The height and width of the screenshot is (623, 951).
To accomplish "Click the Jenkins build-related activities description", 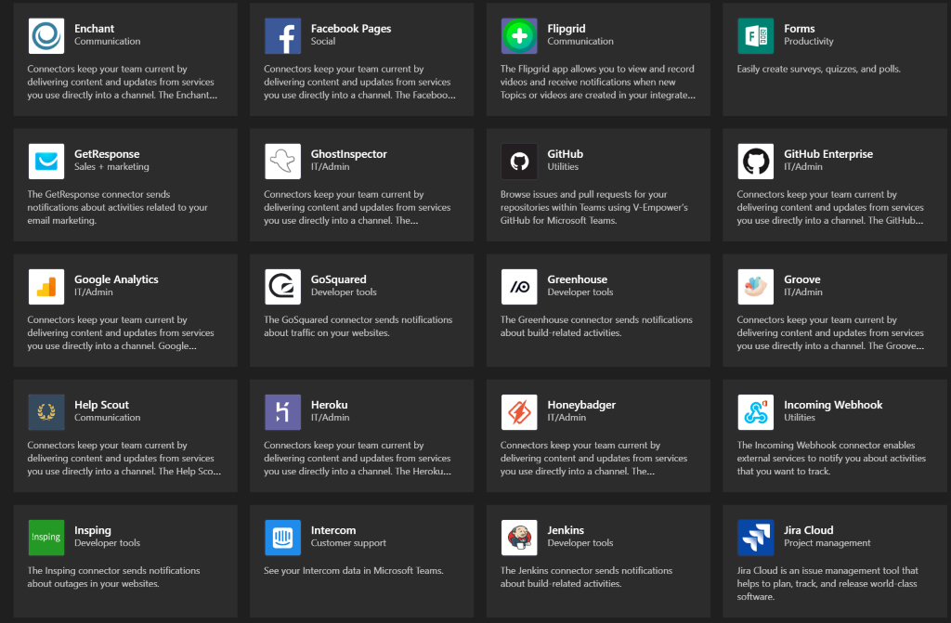I will click(586, 578).
